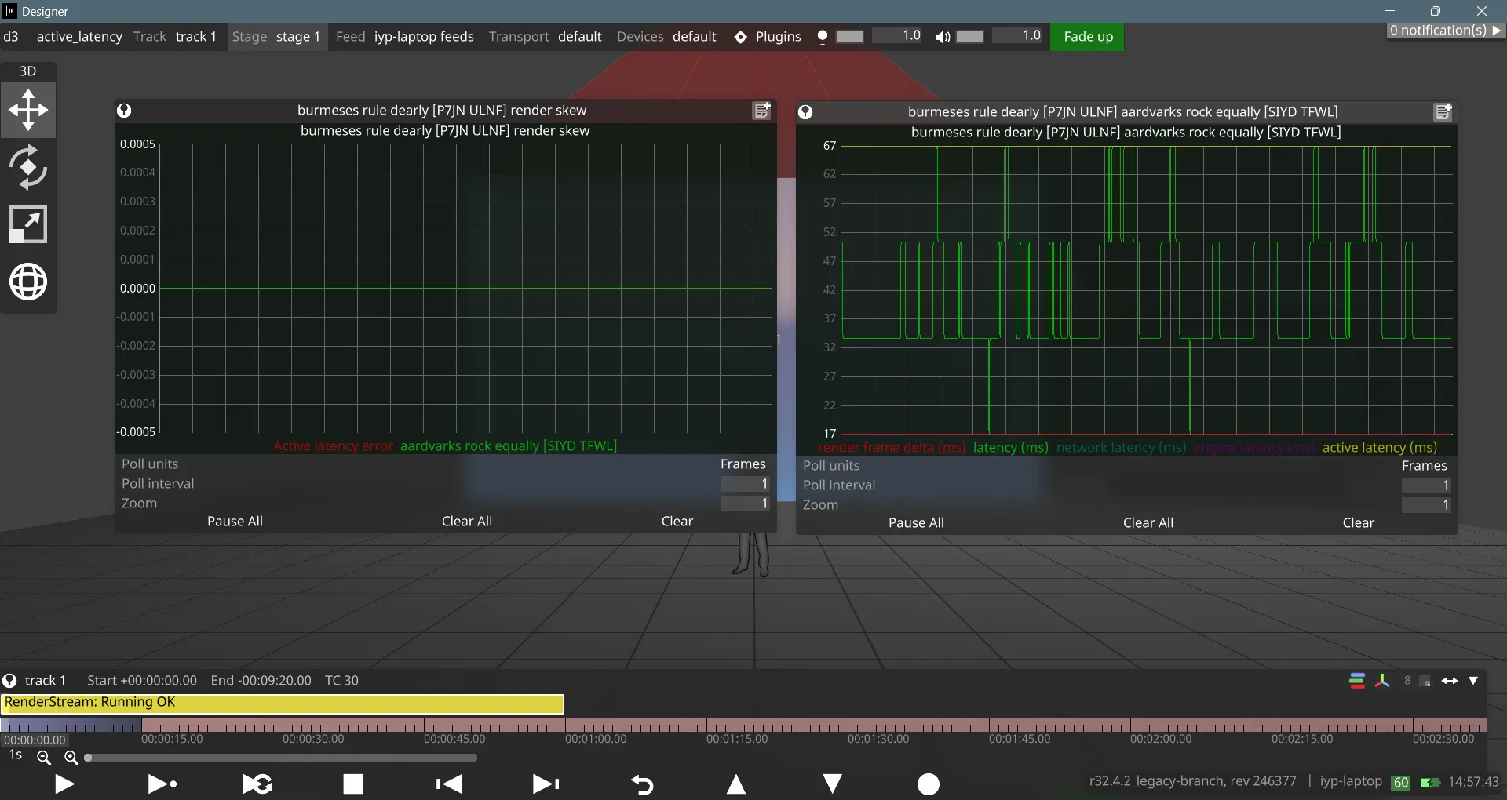The image size is (1507, 800).
Task: Toggle the record indicator in the top bar
Action: 823,36
